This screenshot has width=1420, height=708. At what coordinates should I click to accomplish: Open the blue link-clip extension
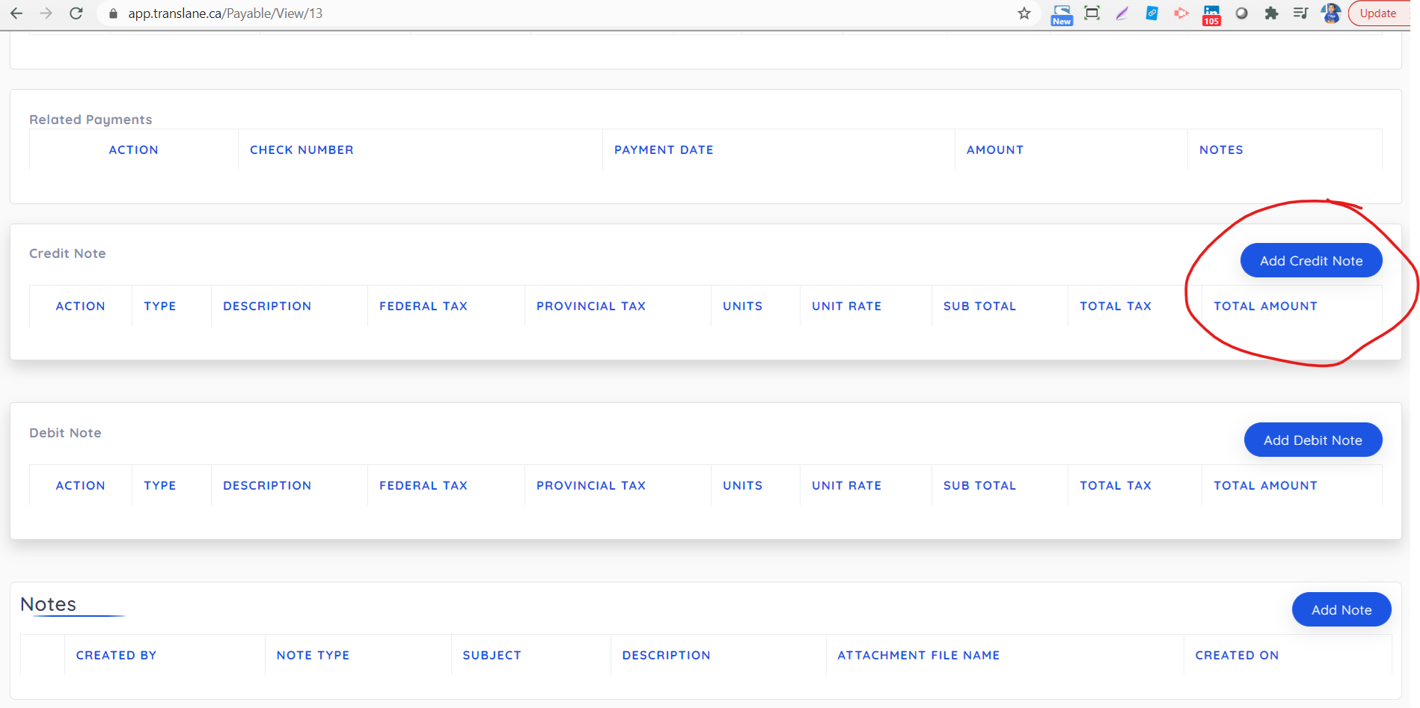click(1151, 13)
